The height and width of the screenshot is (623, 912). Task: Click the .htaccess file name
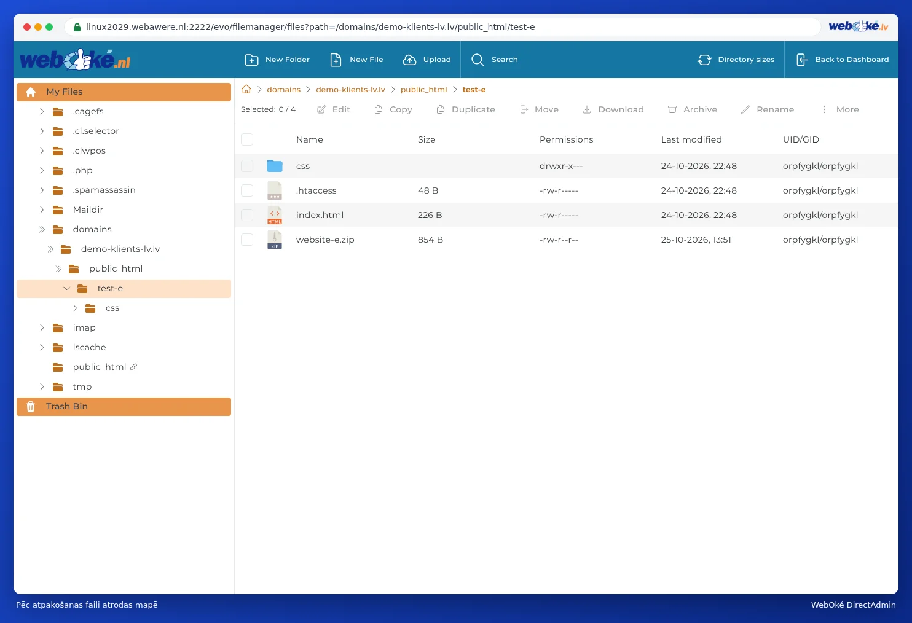[x=316, y=190]
